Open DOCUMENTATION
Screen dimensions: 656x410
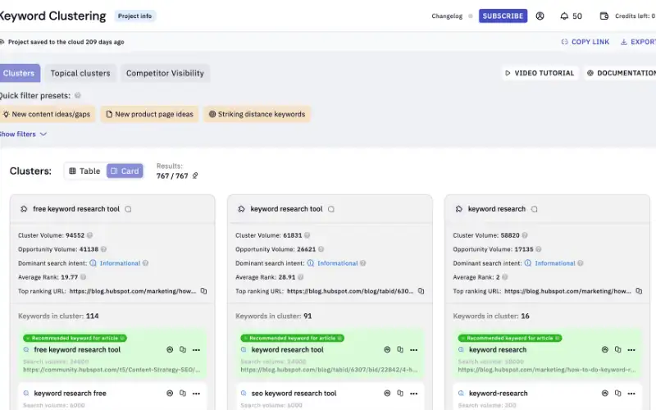pyautogui.click(x=622, y=73)
